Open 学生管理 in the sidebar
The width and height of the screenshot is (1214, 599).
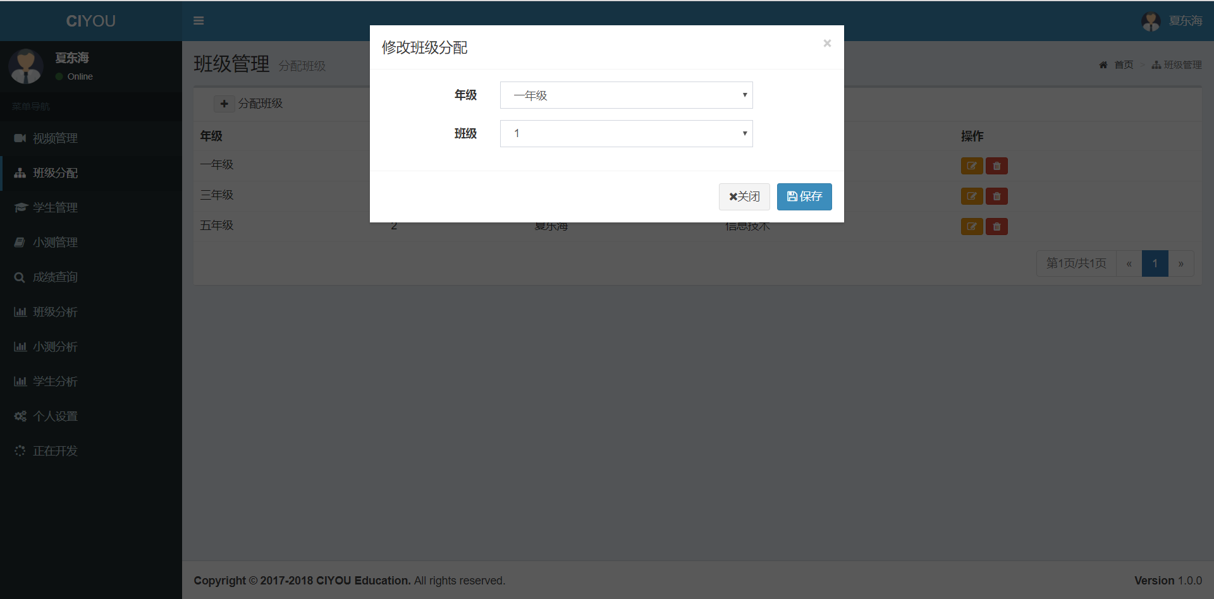pos(91,208)
